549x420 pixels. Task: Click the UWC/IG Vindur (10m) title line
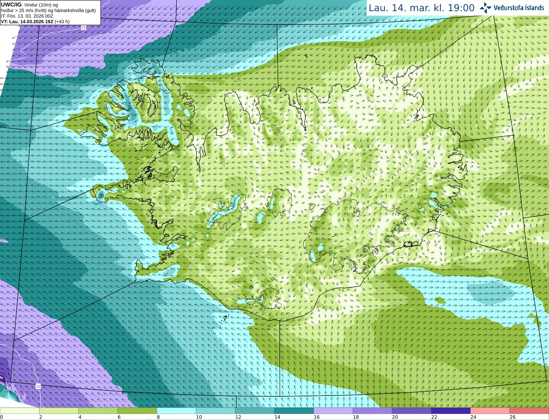(29, 4)
